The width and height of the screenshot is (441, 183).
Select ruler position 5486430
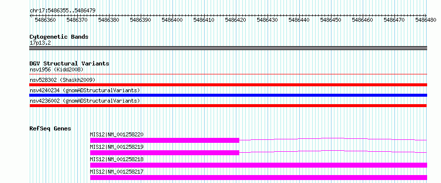(x=268, y=20)
